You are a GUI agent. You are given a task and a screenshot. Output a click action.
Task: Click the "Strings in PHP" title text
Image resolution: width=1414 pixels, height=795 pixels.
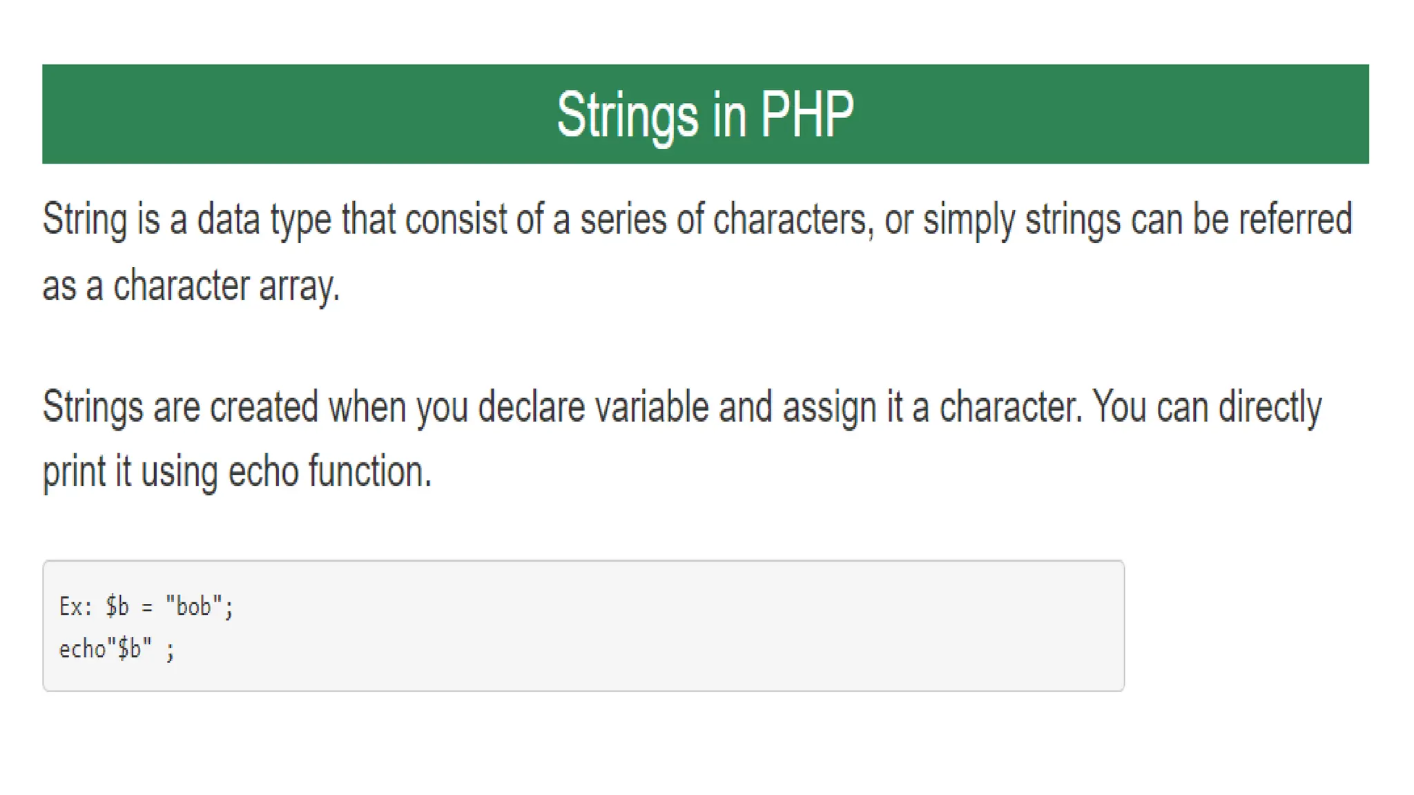point(705,115)
